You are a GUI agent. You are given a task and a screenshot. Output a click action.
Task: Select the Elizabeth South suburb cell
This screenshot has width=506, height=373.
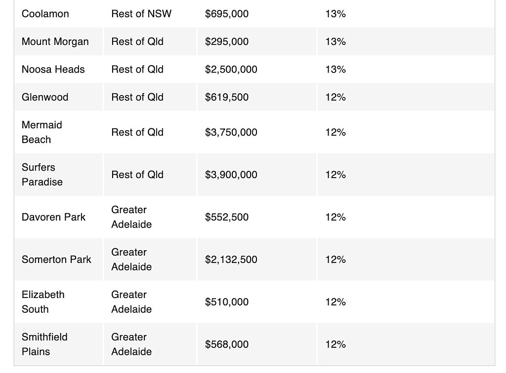point(58,302)
